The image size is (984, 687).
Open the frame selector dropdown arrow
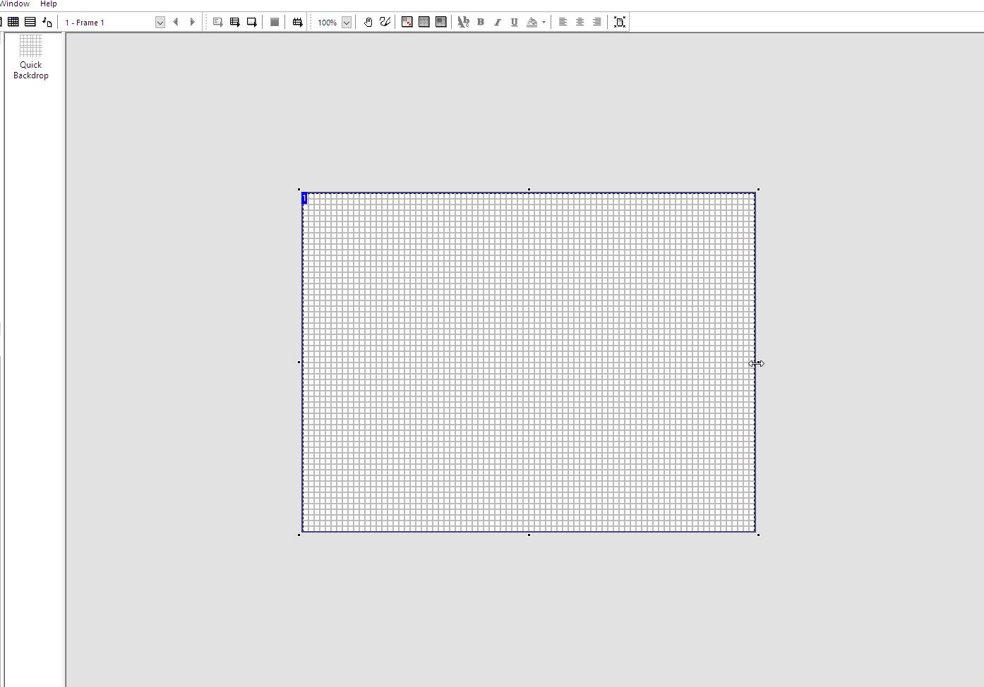[x=160, y=23]
